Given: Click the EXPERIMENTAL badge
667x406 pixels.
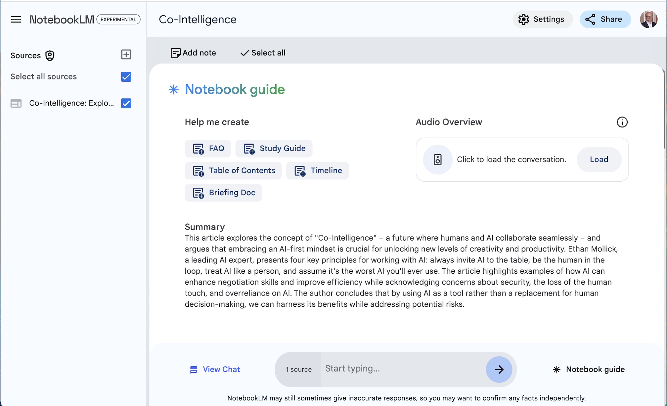Looking at the screenshot, I should pos(118,20).
